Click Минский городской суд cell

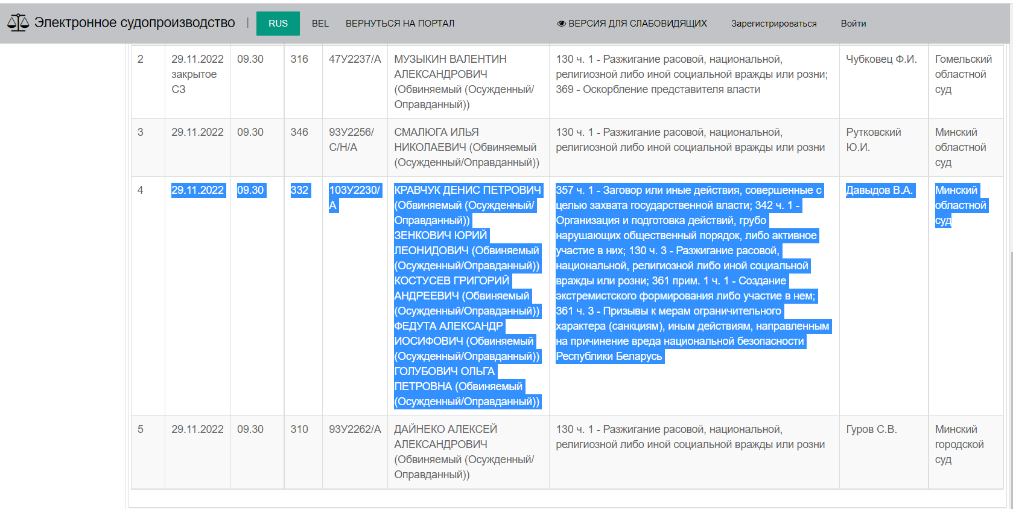click(959, 444)
